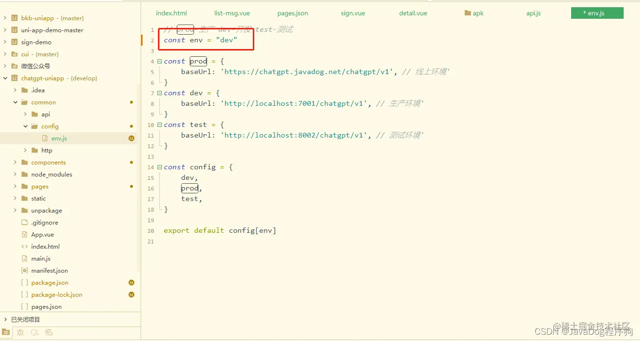Select the active env.js tab

point(597,13)
